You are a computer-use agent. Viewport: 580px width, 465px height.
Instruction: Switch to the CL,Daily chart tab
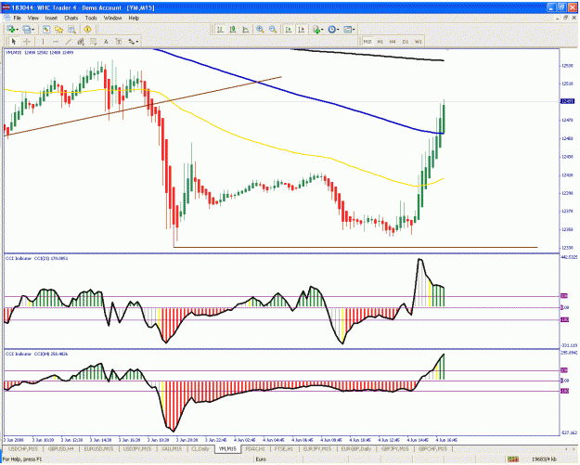click(x=200, y=448)
